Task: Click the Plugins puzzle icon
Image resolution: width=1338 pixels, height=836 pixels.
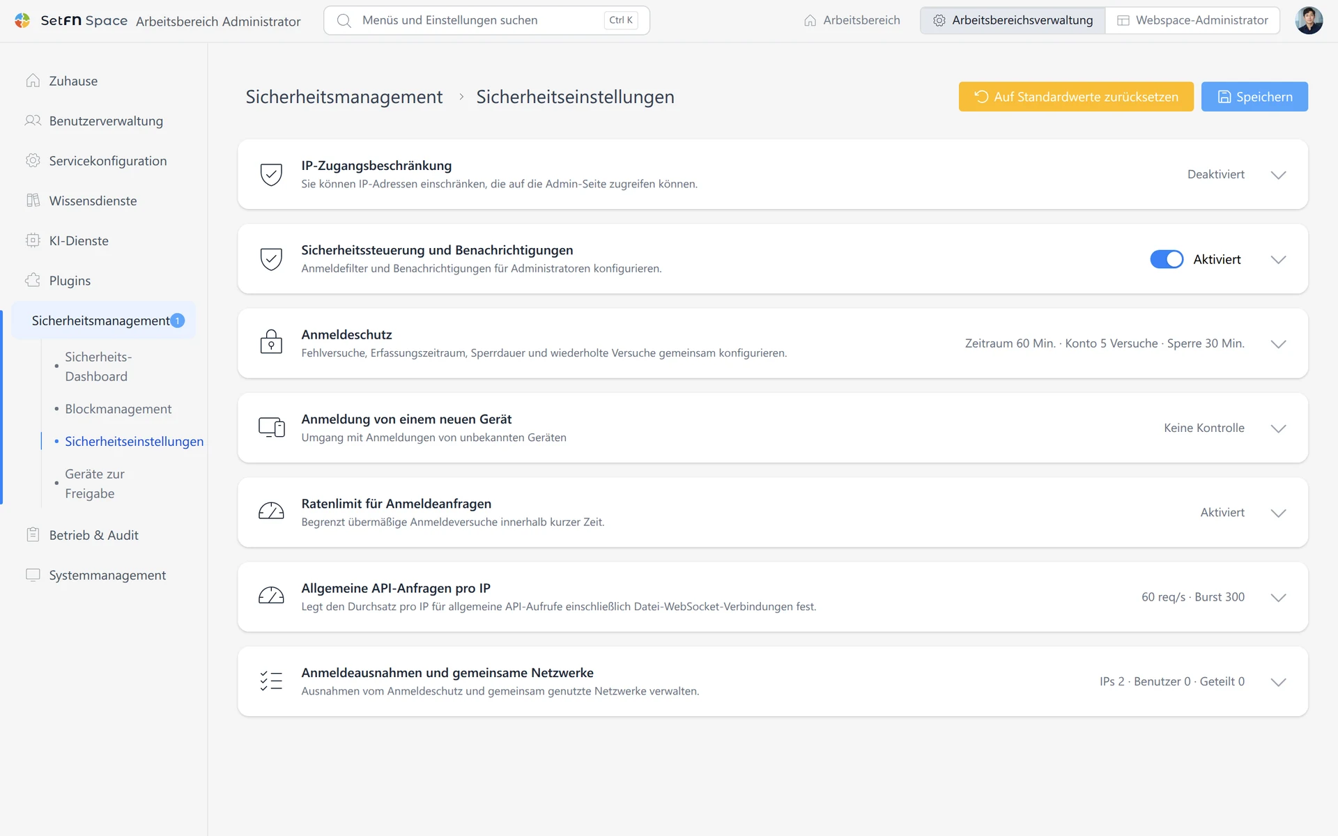Action: (33, 280)
